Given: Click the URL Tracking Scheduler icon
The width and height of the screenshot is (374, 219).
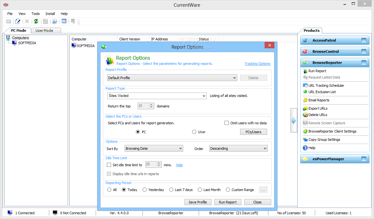Looking at the screenshot, I should click(305, 86).
